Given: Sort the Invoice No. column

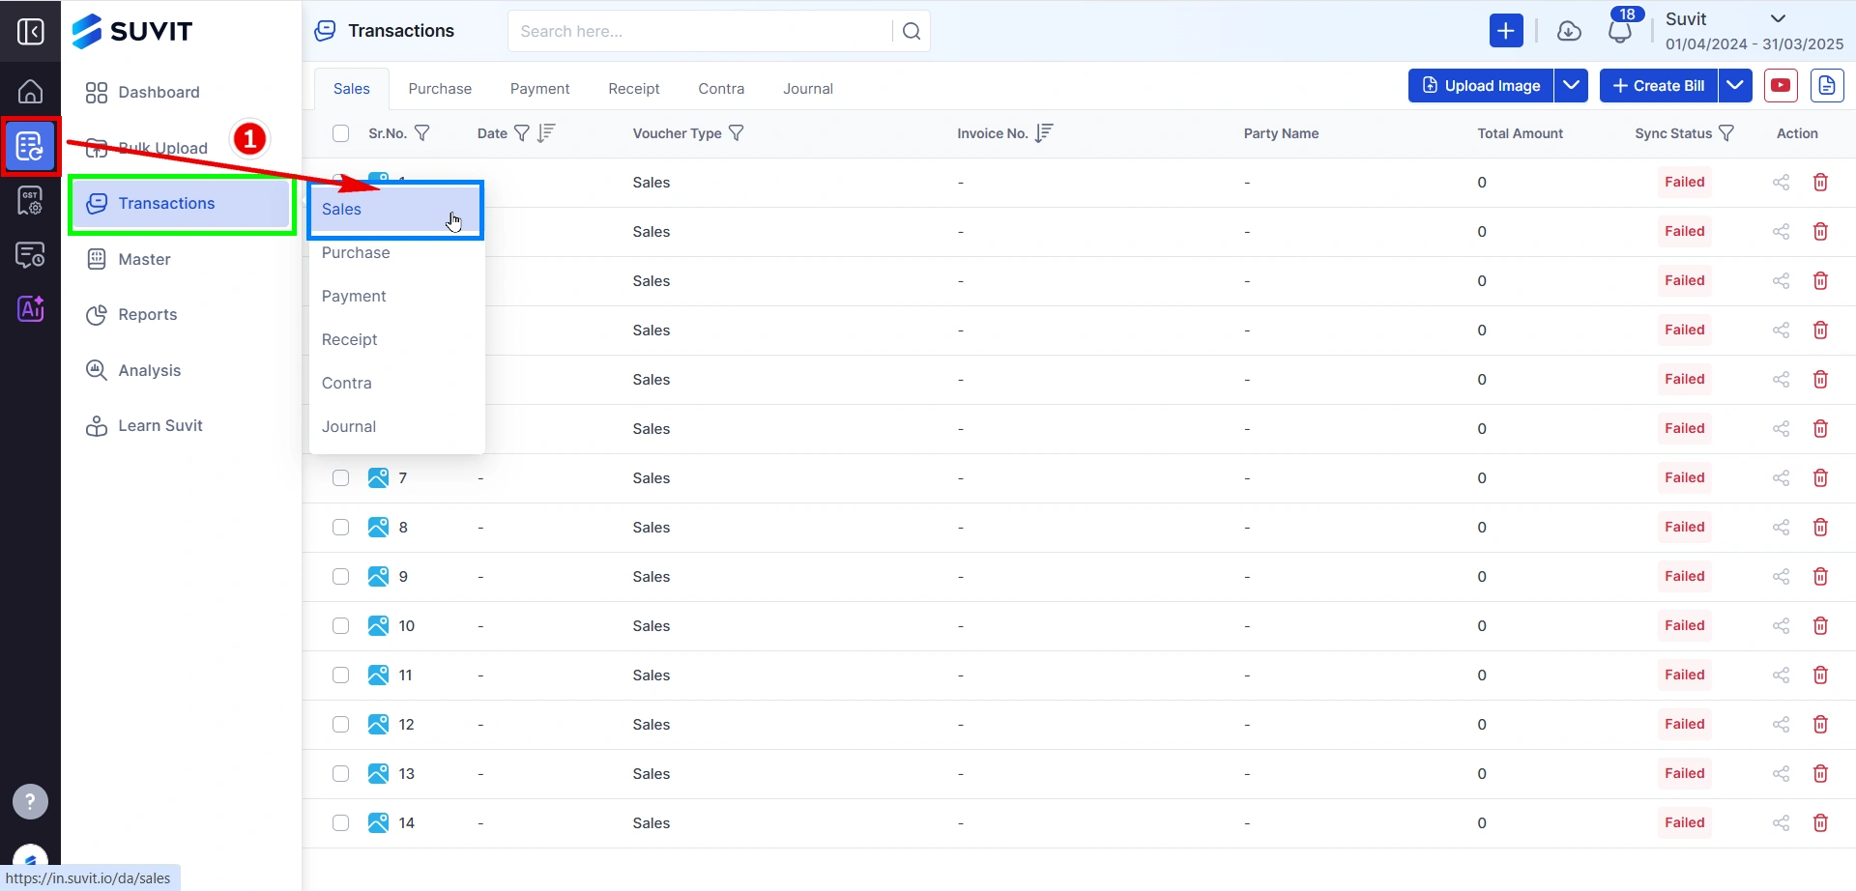Looking at the screenshot, I should click(1044, 133).
